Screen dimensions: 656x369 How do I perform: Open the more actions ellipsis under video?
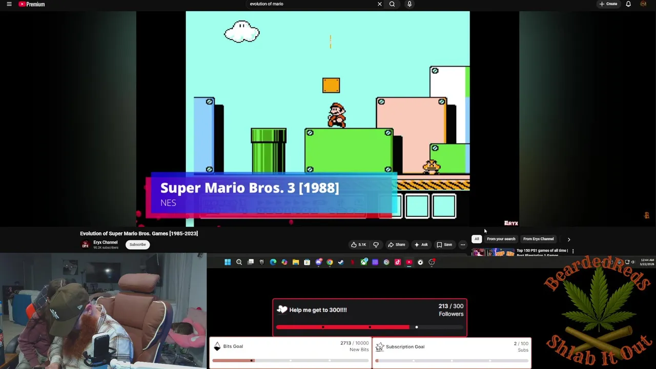point(463,245)
